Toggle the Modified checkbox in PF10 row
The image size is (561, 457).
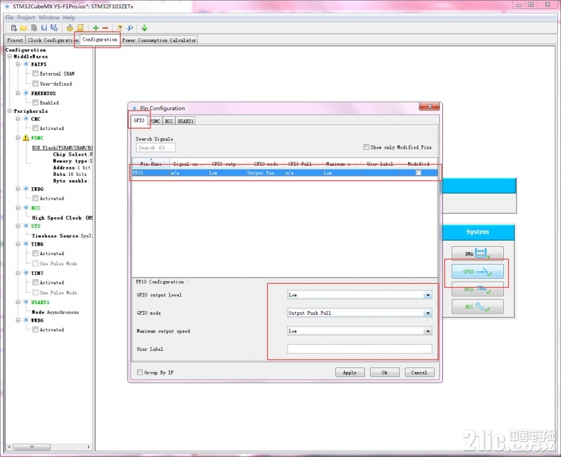418,173
